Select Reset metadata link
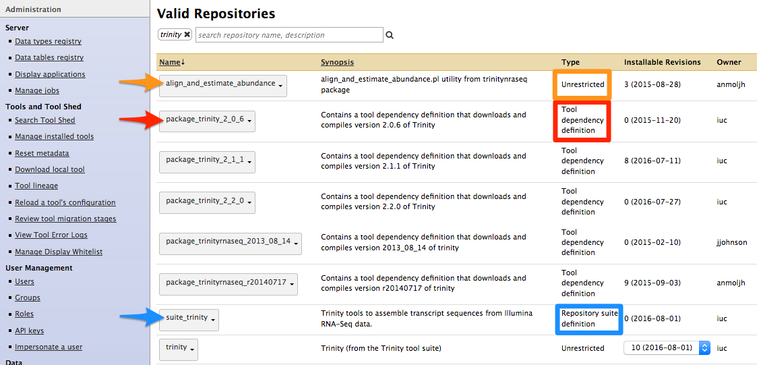This screenshot has height=365, width=763. 42,153
